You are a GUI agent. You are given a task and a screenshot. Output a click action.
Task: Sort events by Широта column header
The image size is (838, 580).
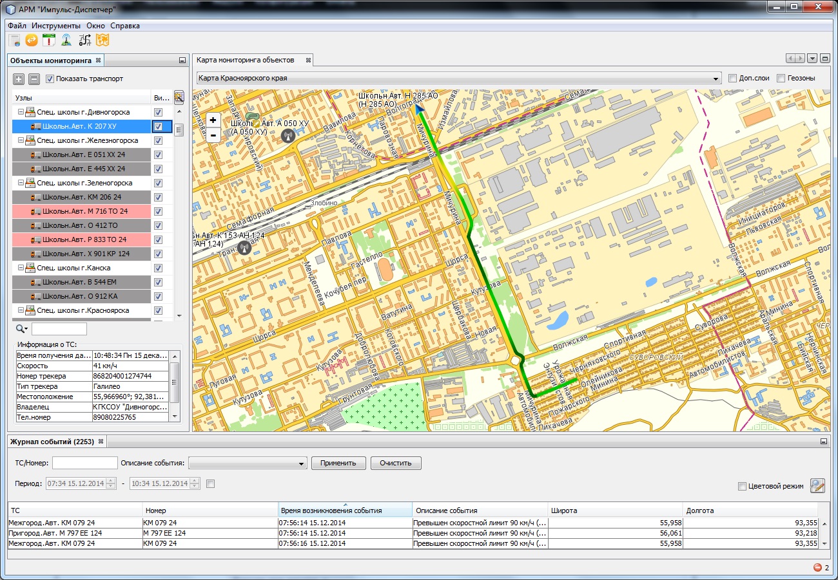pos(616,510)
